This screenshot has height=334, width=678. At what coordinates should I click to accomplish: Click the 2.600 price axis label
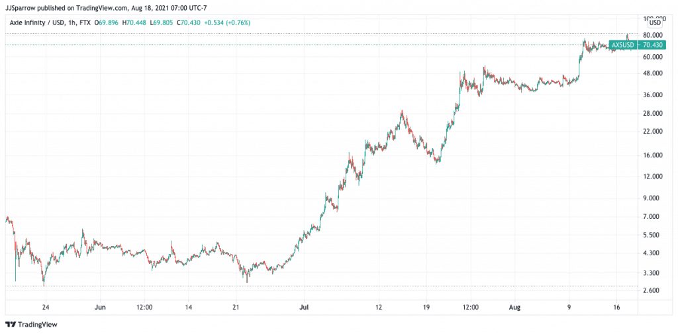coord(652,291)
